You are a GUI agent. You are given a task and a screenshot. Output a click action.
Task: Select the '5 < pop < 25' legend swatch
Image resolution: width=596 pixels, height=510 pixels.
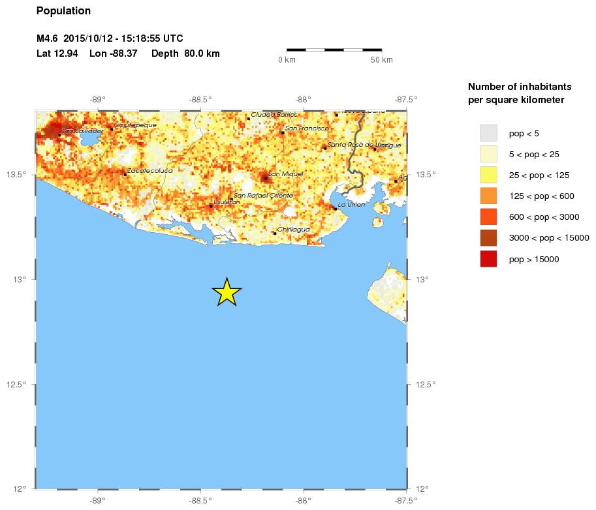tap(488, 154)
